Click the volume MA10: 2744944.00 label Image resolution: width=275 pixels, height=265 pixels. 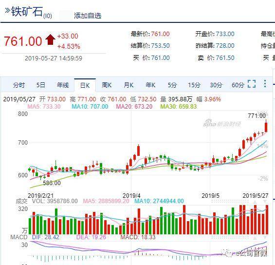[x=159, y=201]
